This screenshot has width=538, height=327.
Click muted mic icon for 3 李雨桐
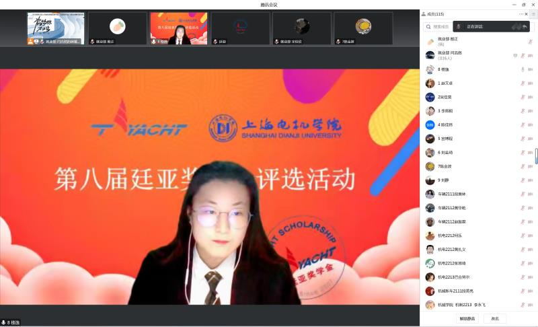coord(523,111)
